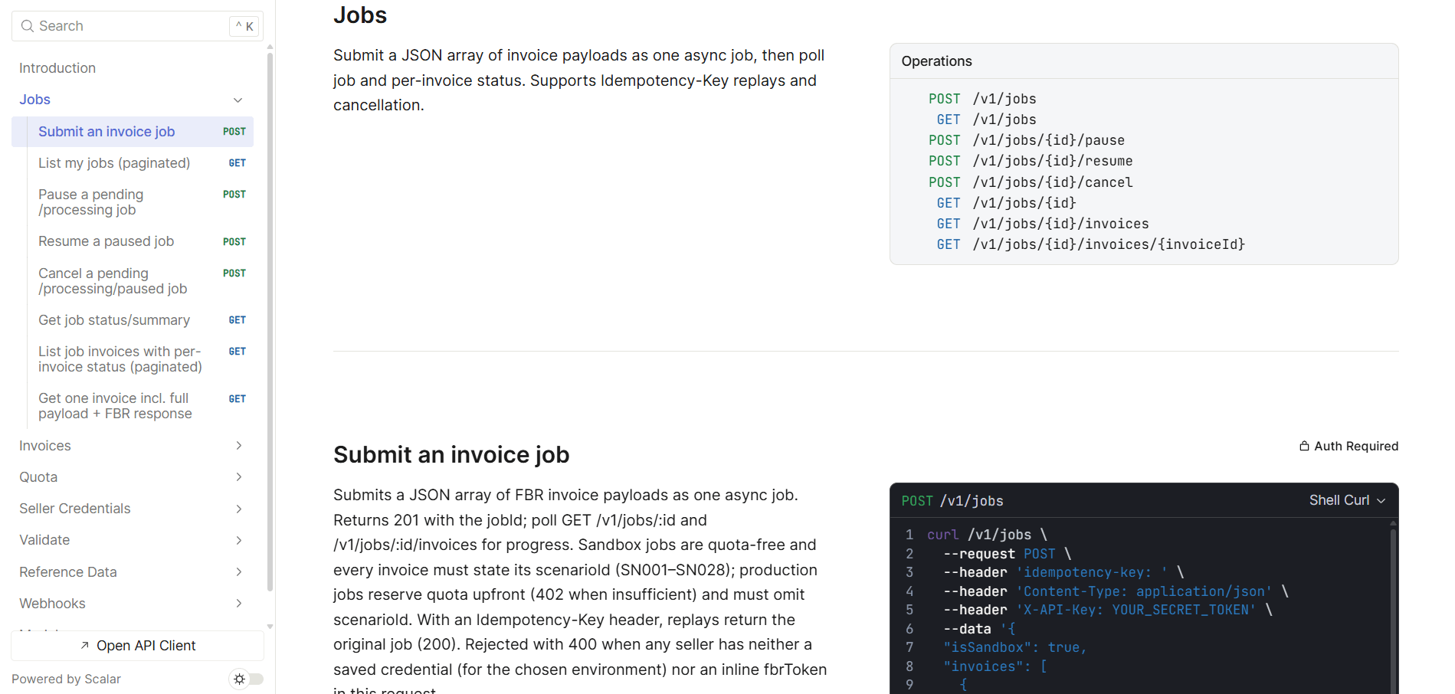Click POST /v1/jobs in Operations
The image size is (1455, 694).
tap(982, 99)
